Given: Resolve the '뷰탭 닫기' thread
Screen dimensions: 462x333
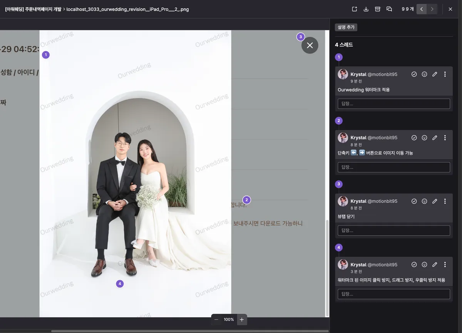Looking at the screenshot, I should pos(414,201).
